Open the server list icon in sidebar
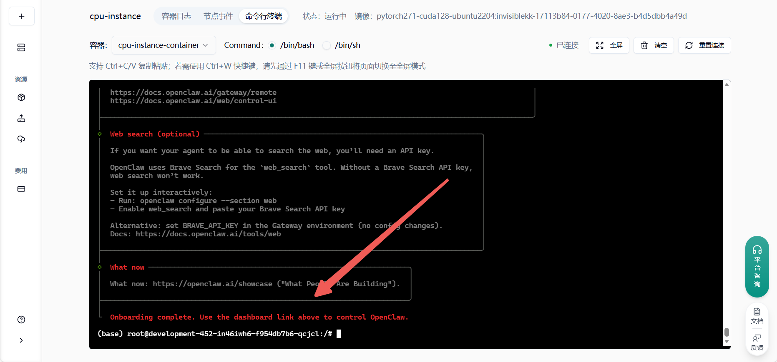Image resolution: width=777 pixels, height=362 pixels. tap(21, 47)
